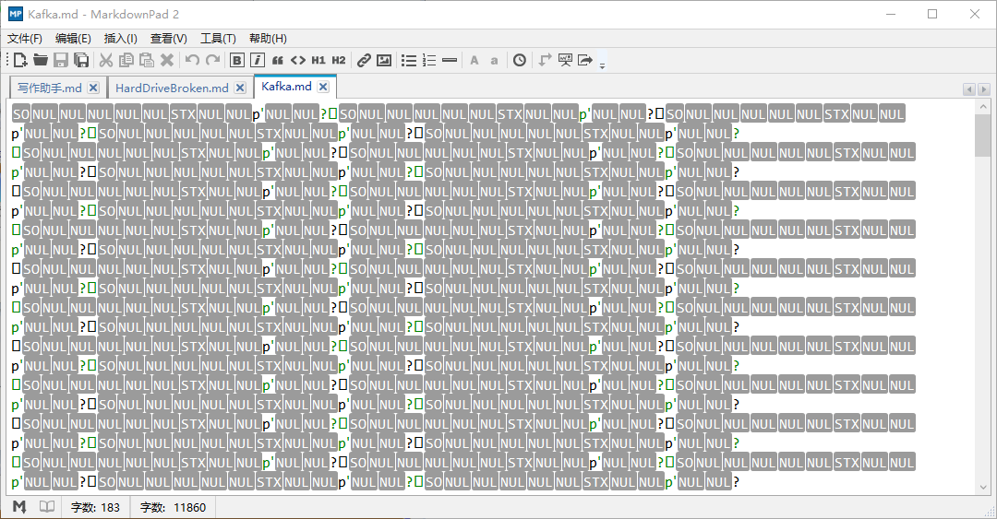This screenshot has height=519, width=997.
Task: Insert a hyperlink
Action: (364, 60)
